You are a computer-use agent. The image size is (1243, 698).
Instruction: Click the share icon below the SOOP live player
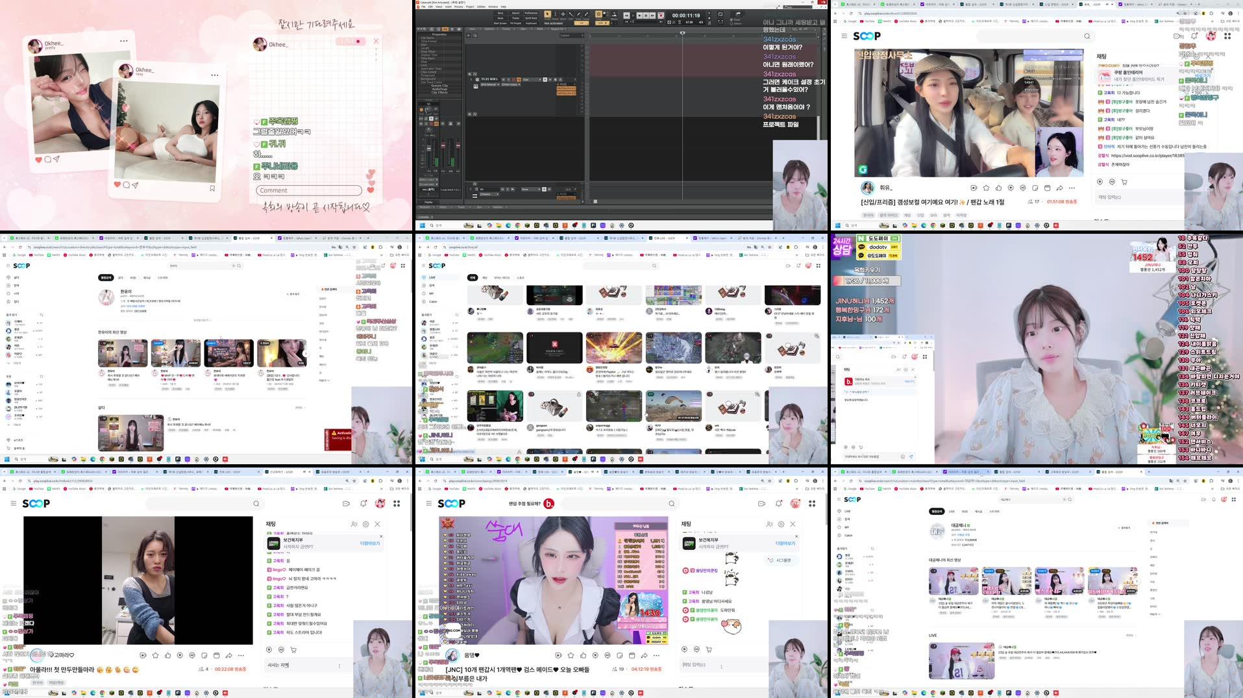(1059, 188)
